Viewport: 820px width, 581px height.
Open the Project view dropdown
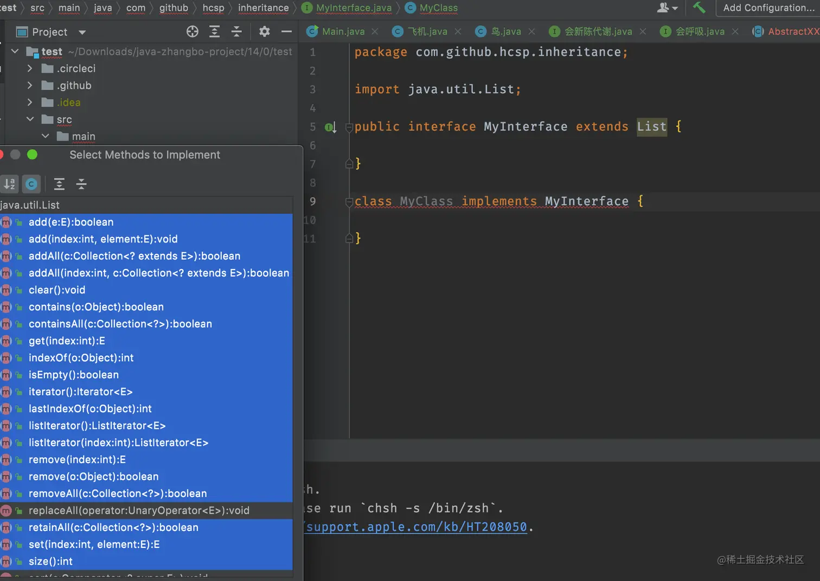[82, 32]
